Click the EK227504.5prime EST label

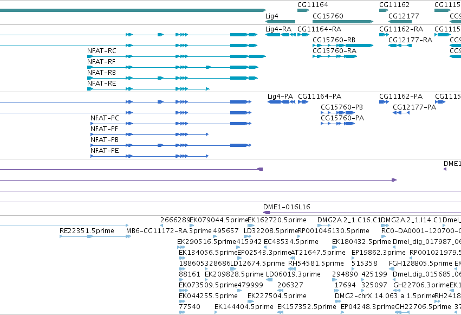point(277,296)
